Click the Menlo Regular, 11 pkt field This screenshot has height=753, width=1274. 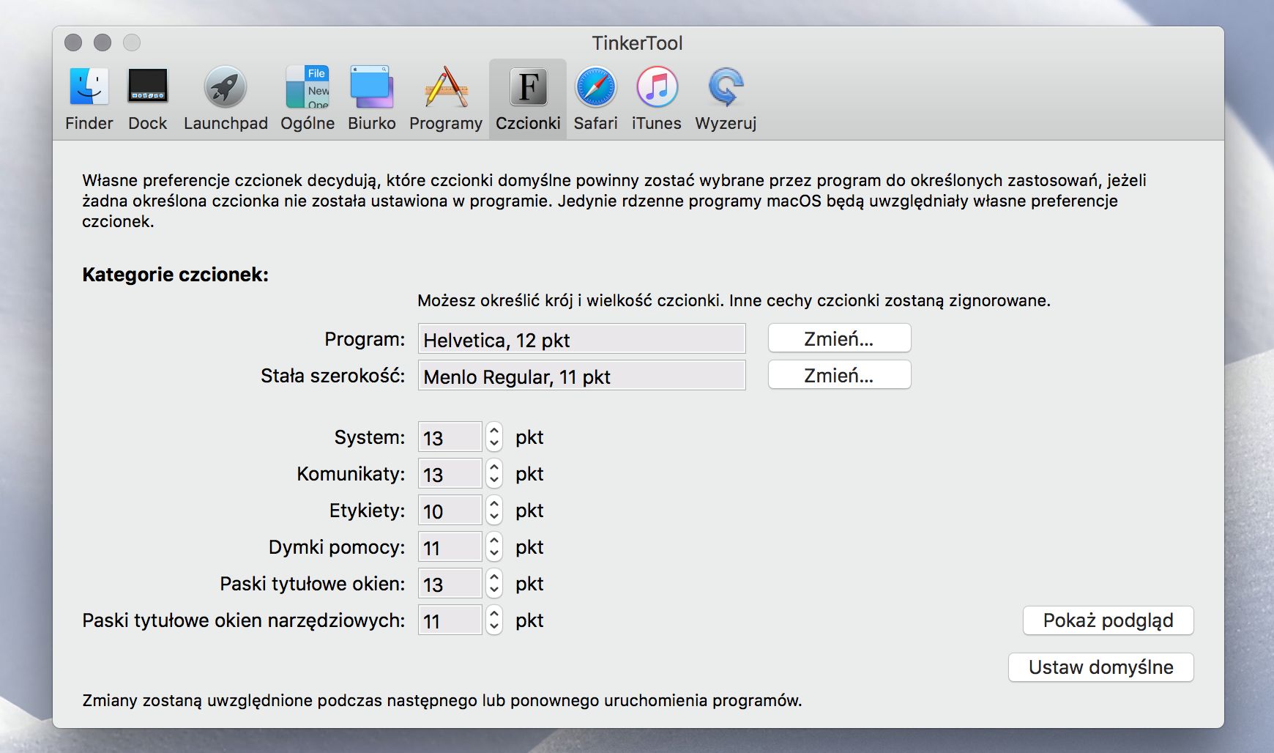click(581, 376)
